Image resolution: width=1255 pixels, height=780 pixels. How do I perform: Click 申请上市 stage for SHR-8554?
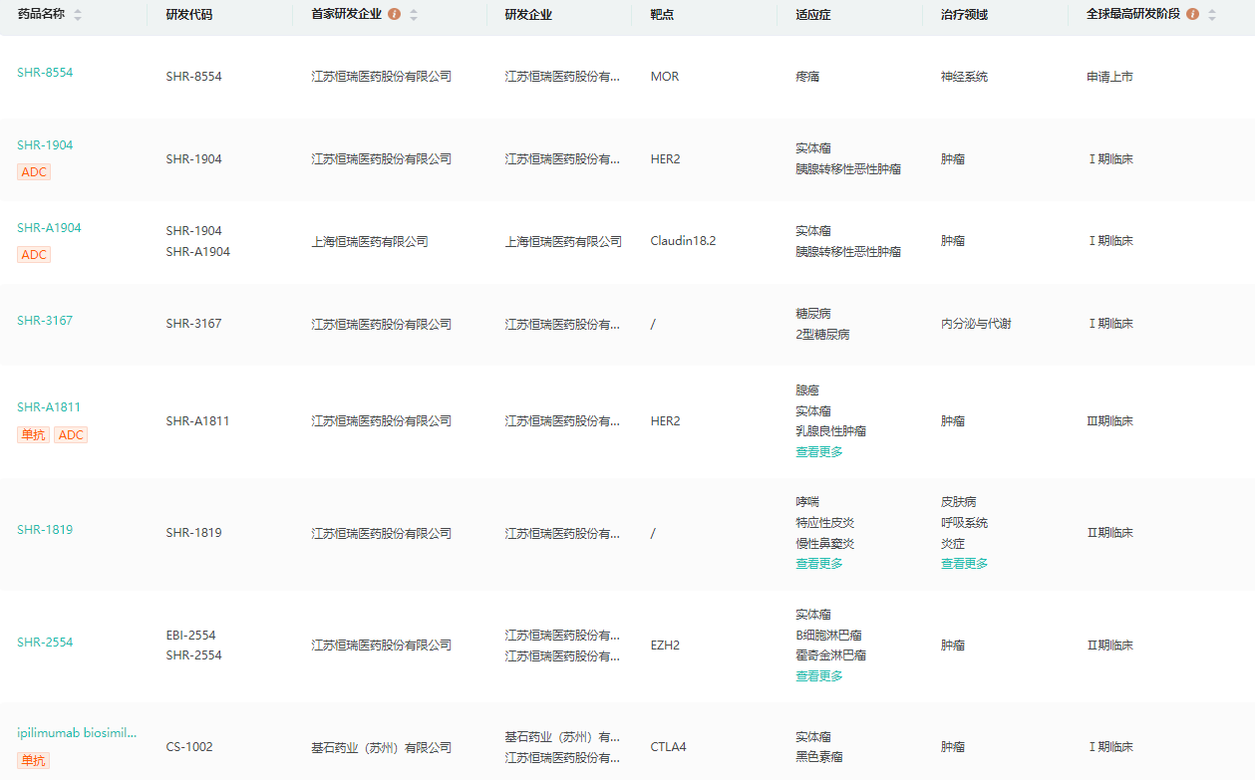click(x=1110, y=77)
